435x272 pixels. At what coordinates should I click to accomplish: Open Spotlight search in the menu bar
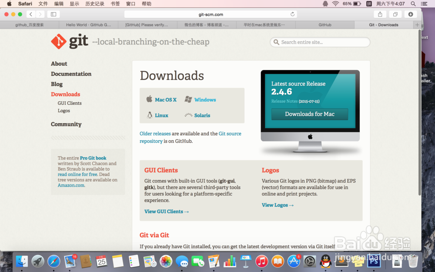(x=413, y=3)
